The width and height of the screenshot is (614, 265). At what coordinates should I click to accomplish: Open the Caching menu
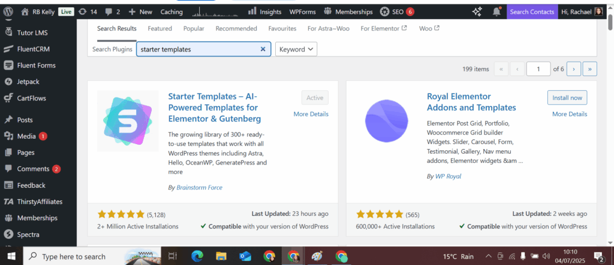(171, 12)
